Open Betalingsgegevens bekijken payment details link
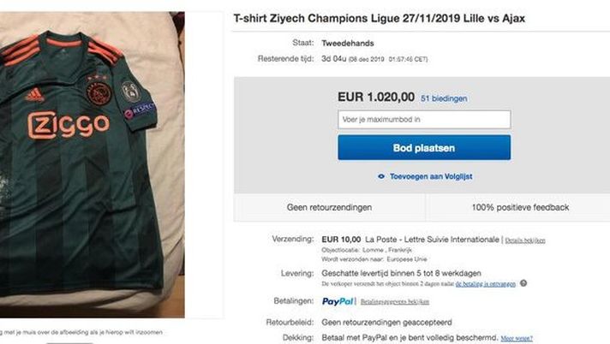This screenshot has height=344, width=610. pos(395,301)
